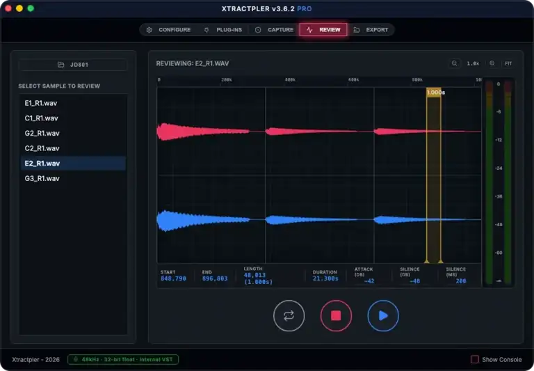The height and width of the screenshot is (371, 534).
Task: Start playback with blue play button
Action: [383, 315]
